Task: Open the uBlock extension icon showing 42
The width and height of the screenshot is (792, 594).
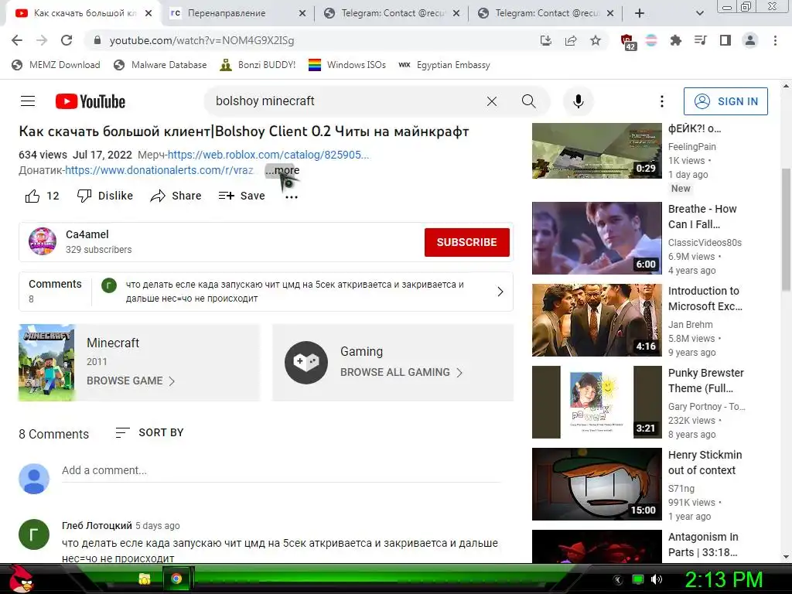Action: [627, 42]
